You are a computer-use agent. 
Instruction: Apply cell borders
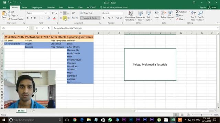coord(42,18)
